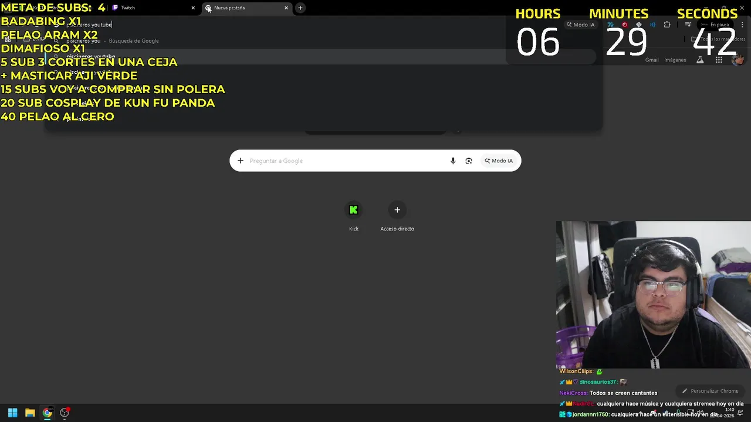The width and height of the screenshot is (751, 422).
Task: Open Search Labs flask icon
Action: (700, 60)
